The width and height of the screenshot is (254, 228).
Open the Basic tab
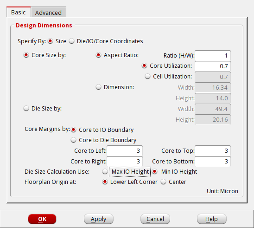(19, 12)
